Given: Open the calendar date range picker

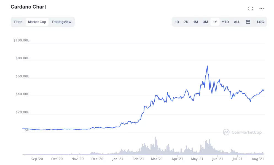Looking at the screenshot, I should click(x=248, y=22).
